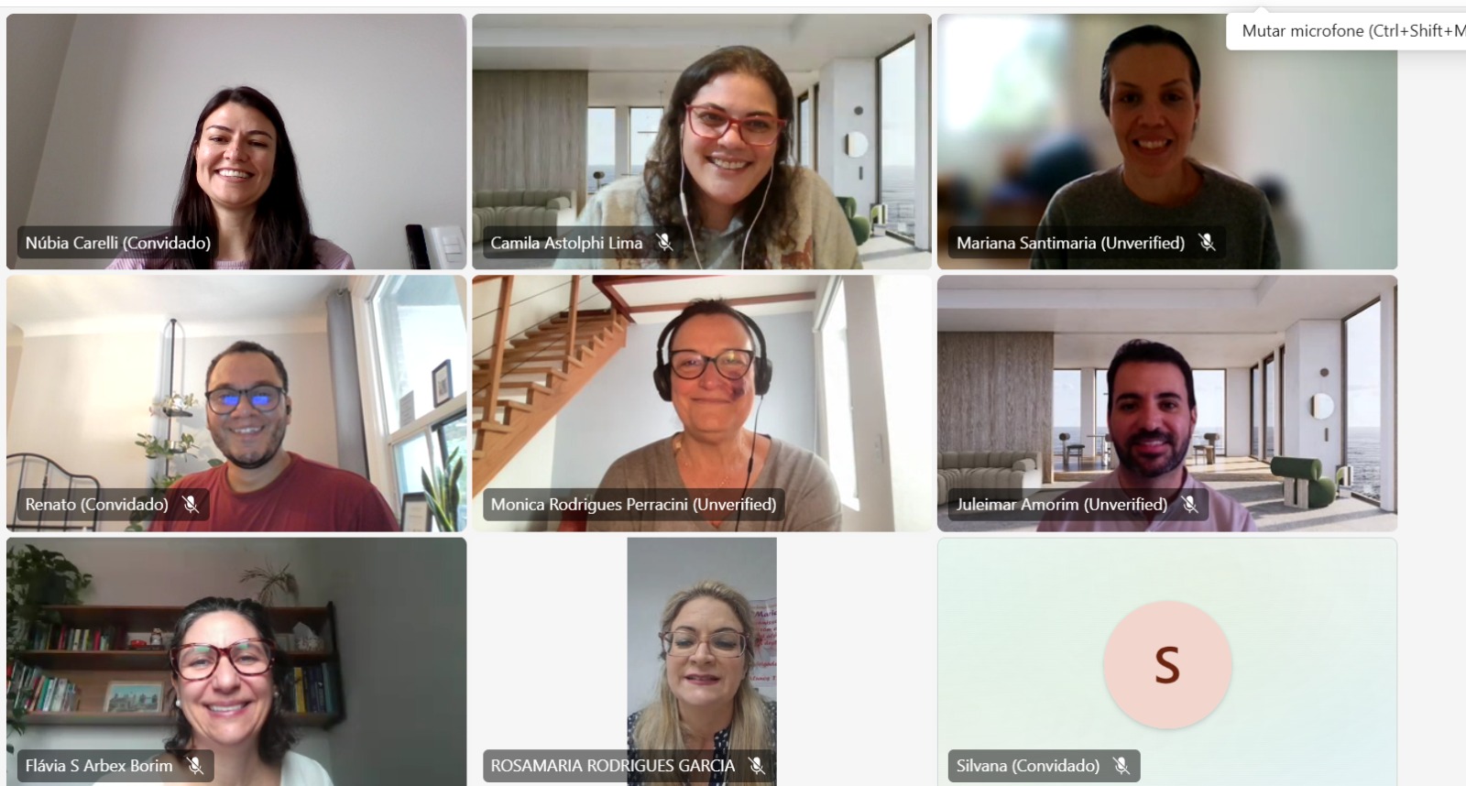Select the video tile labeled Renato (Convidado)
The image size is (1466, 786).
(236, 403)
